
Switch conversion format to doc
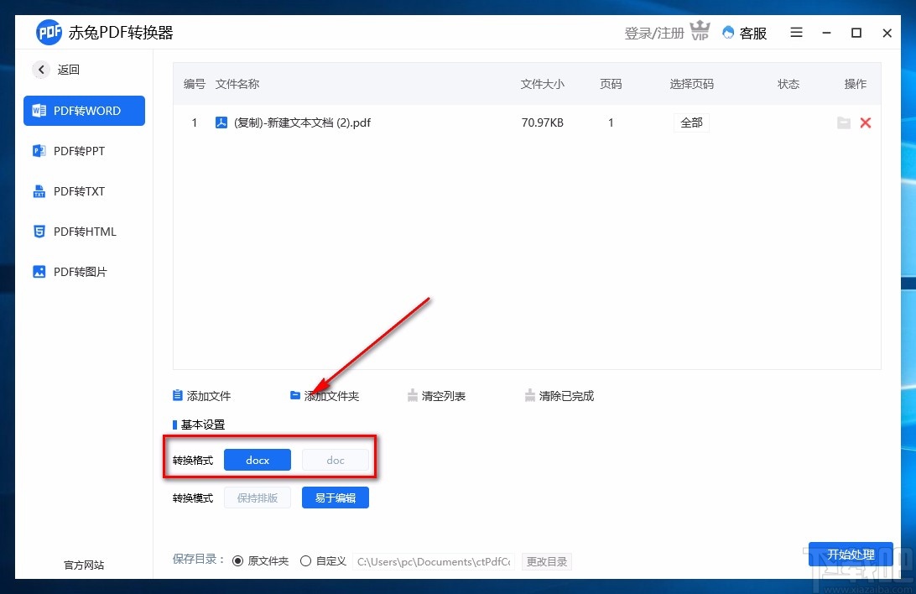point(335,460)
